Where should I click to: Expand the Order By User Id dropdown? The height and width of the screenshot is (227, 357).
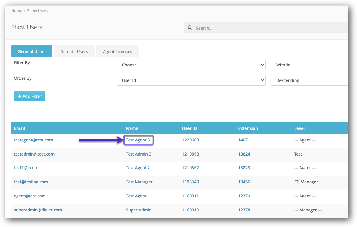191,80
